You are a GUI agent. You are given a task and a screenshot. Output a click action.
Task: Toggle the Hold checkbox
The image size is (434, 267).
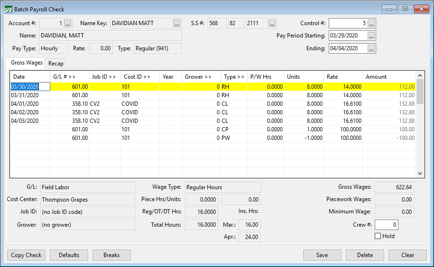pyautogui.click(x=378, y=236)
